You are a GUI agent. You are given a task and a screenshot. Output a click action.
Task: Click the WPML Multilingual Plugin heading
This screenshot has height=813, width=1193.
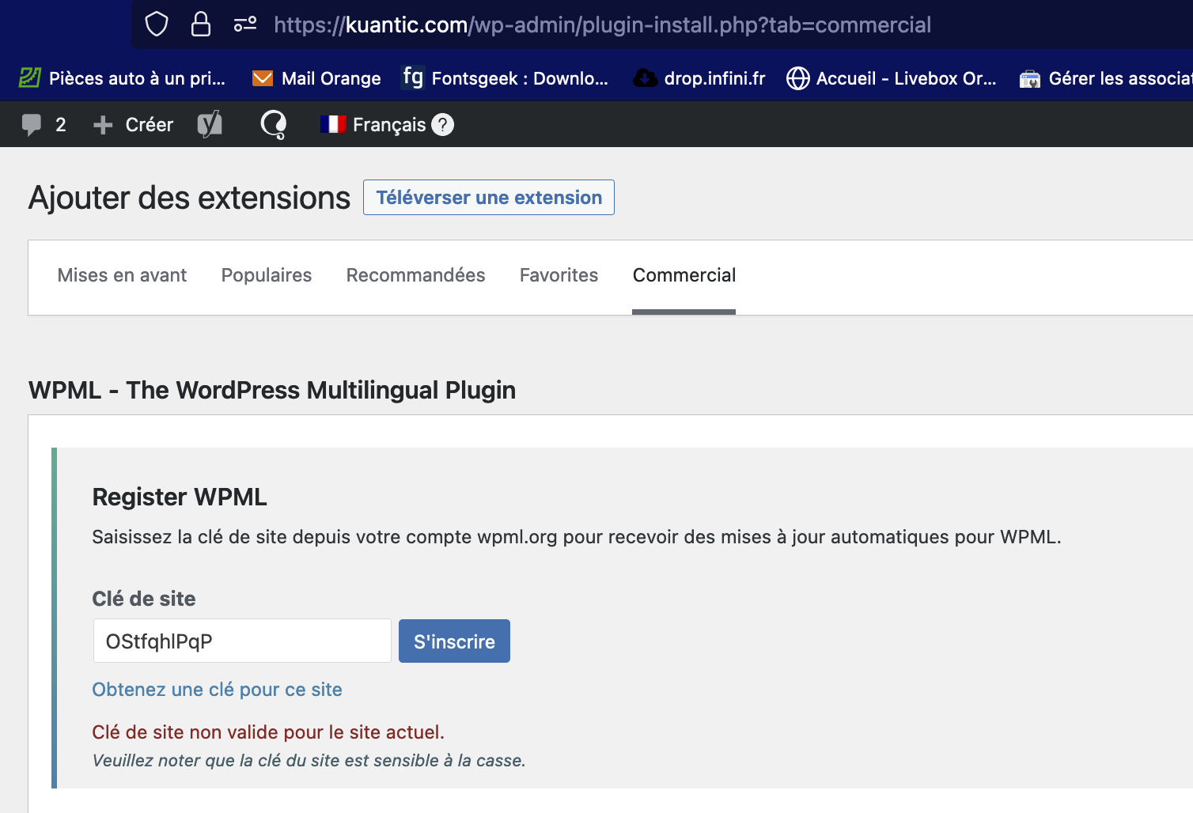[272, 390]
